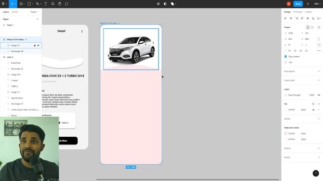Image resolution: width=323 pixels, height=181 pixels.
Task: Click Align horizontal centers icon
Action: click(291, 19)
